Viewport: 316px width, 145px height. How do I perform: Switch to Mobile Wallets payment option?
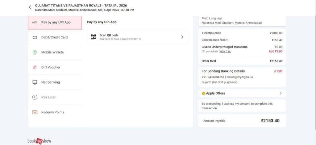tap(55, 52)
